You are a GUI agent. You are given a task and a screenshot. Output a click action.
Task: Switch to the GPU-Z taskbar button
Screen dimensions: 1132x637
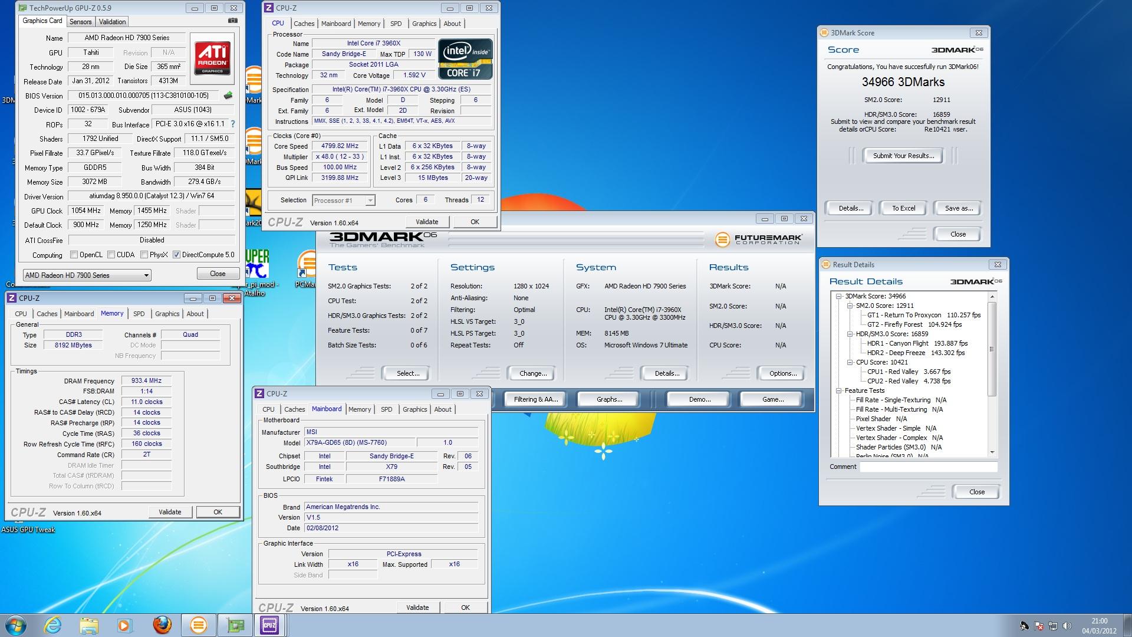click(x=235, y=625)
